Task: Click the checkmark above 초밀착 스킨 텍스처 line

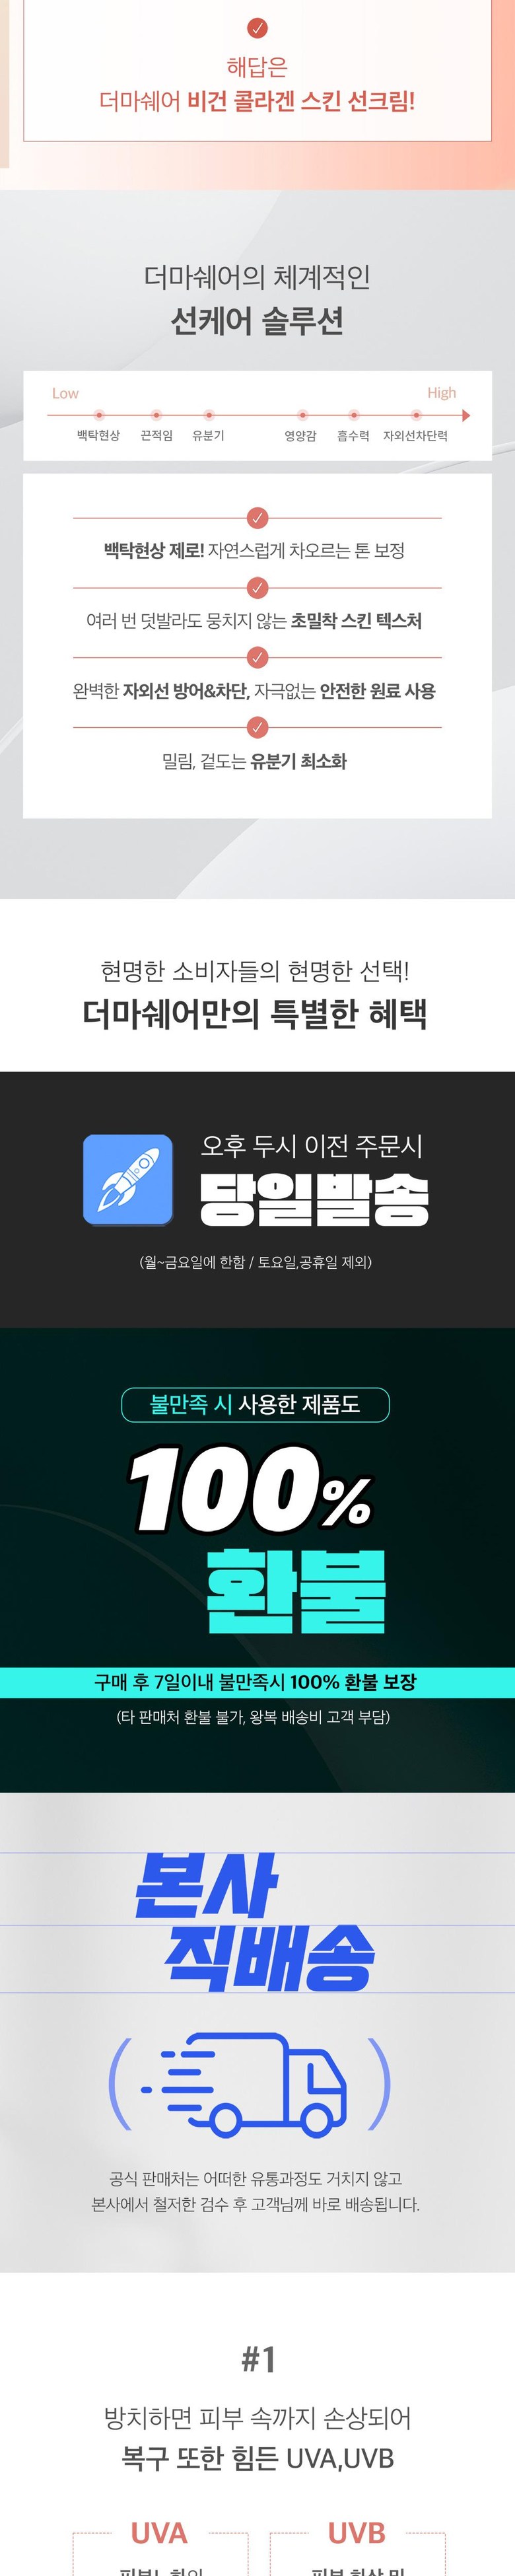Action: click(x=257, y=588)
